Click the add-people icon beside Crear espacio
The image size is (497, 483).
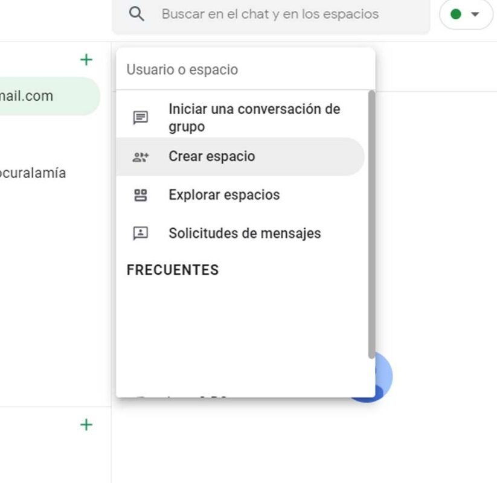tap(140, 157)
